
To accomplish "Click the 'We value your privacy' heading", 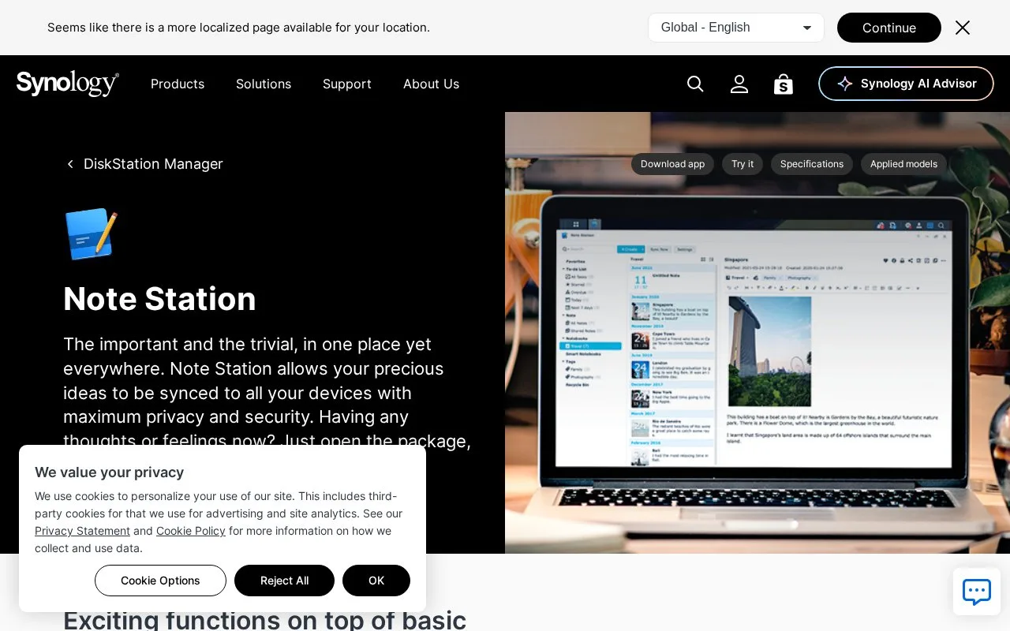I will (109, 472).
